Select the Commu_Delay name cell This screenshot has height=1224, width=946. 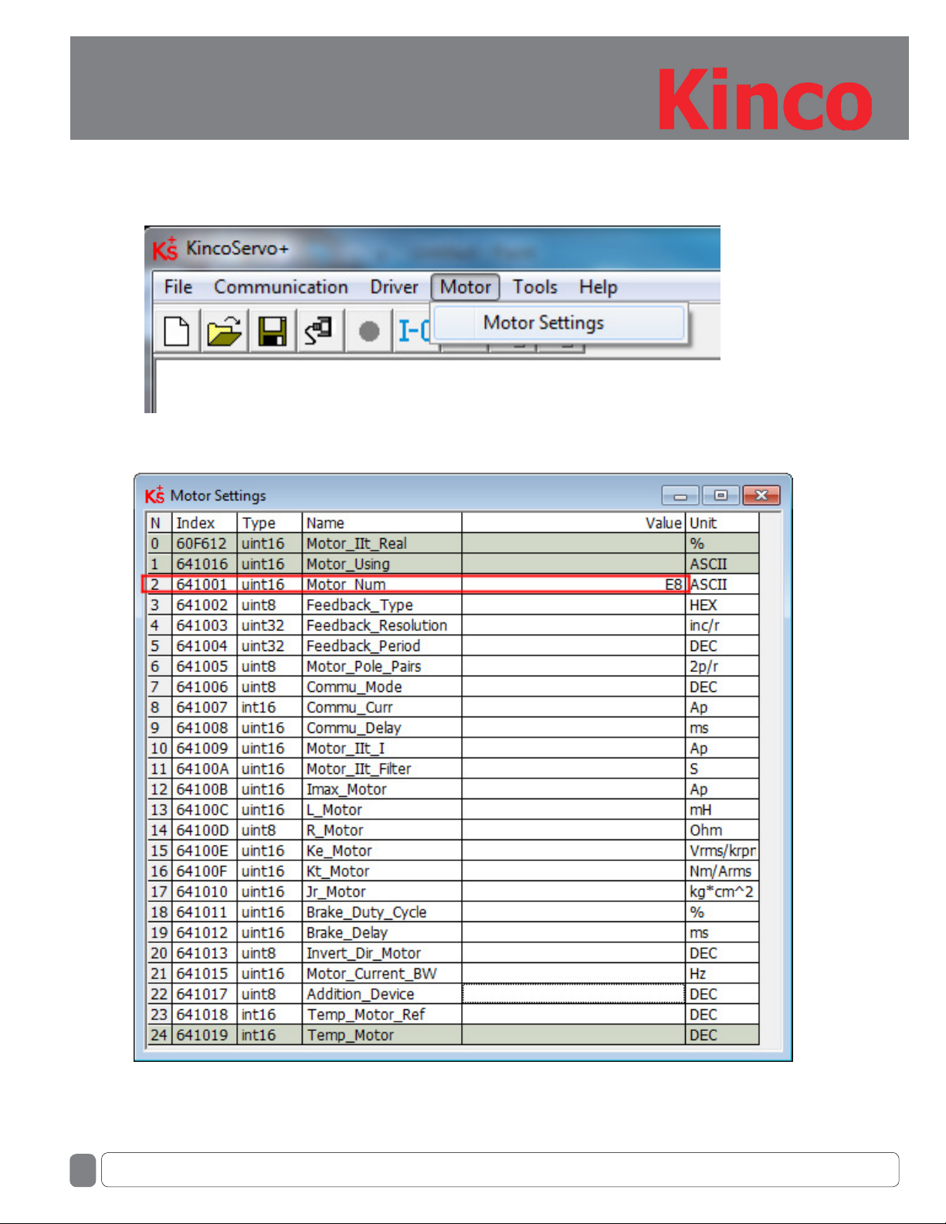pos(381,727)
